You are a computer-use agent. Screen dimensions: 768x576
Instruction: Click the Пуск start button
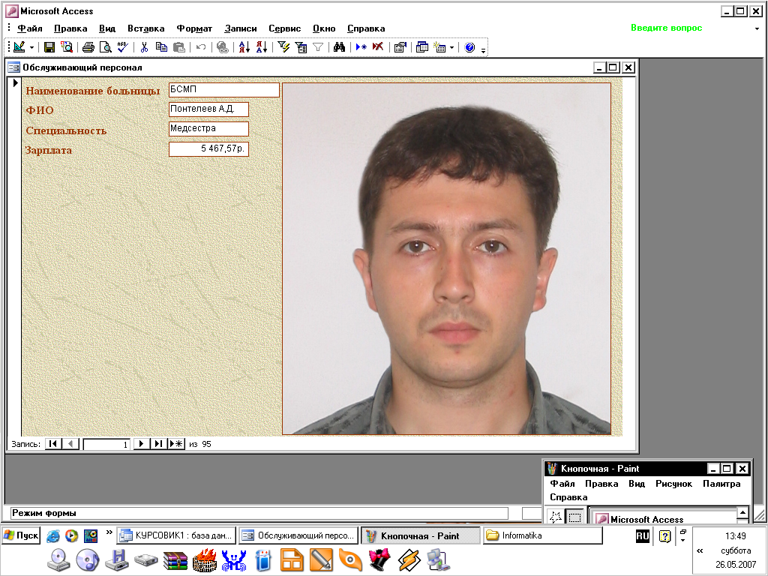coord(21,535)
